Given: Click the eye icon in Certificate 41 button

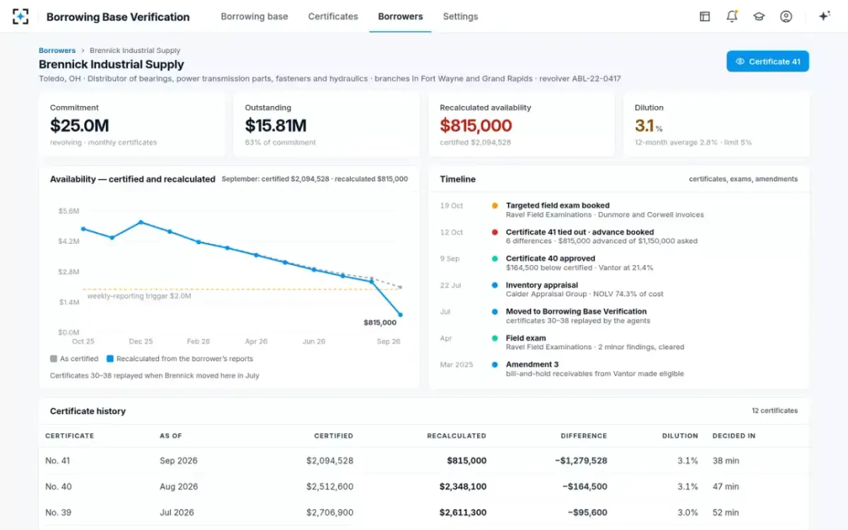Looking at the screenshot, I should click(740, 61).
